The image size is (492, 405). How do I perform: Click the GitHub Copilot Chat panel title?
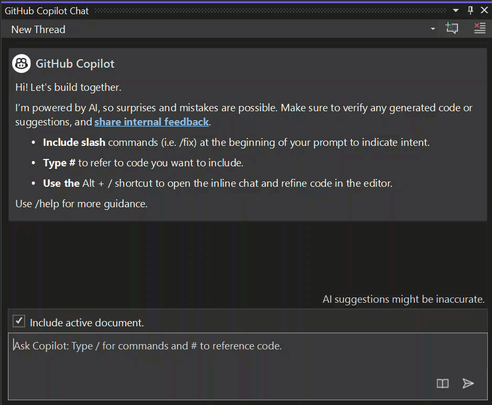point(47,11)
